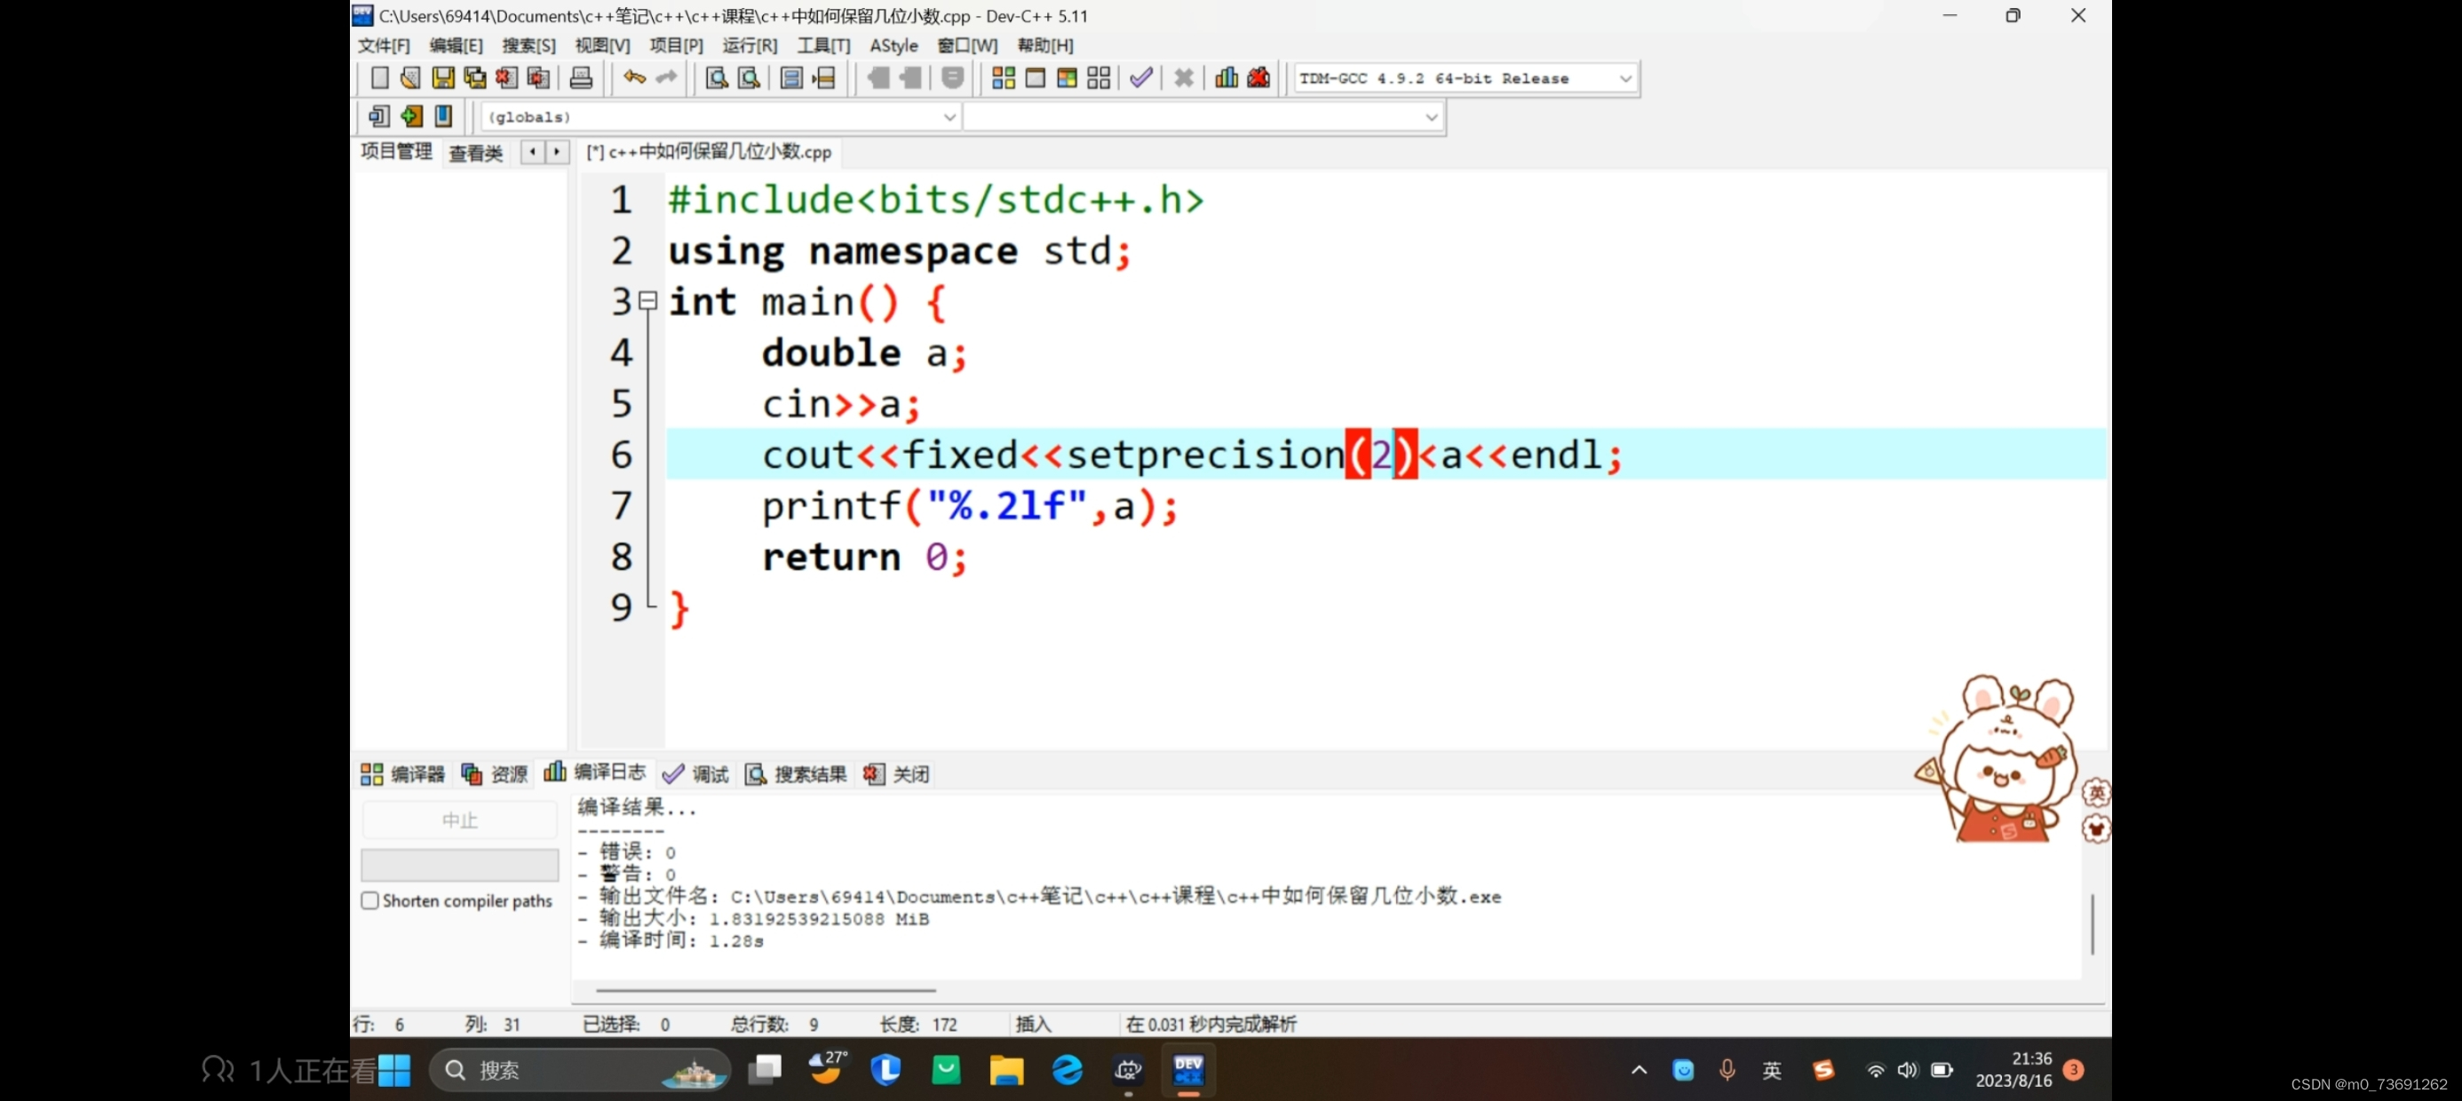2462x1101 pixels.
Task: Switch to the 搜索结果 bottom tab
Action: click(796, 774)
